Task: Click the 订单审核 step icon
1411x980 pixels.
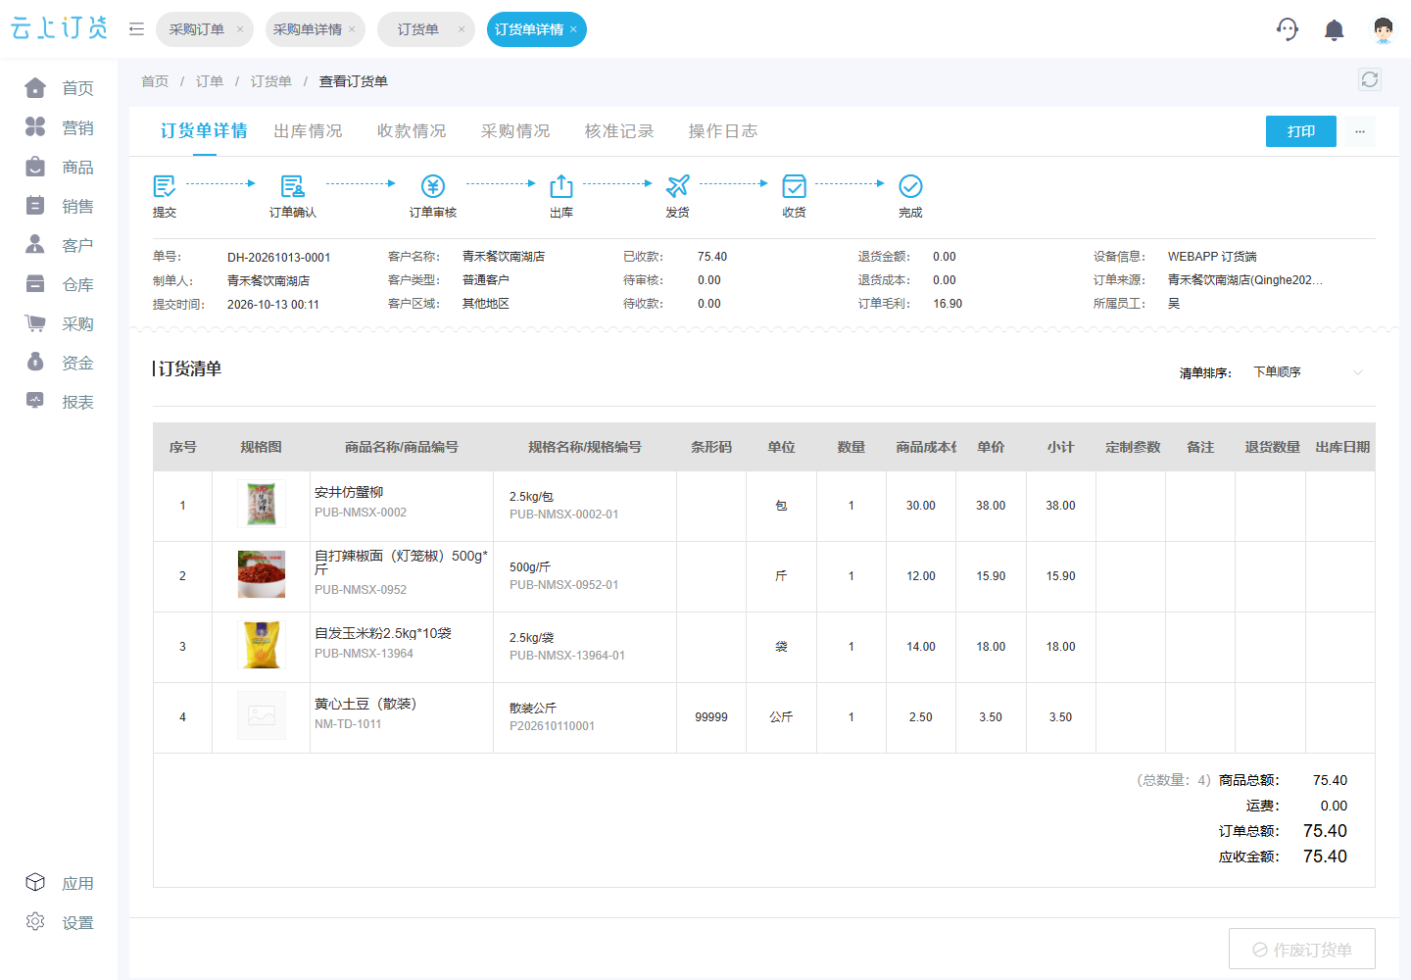Action: (x=433, y=186)
